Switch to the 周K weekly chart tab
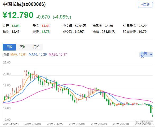The width and height of the screenshot is (155, 127). [x=22, y=47]
